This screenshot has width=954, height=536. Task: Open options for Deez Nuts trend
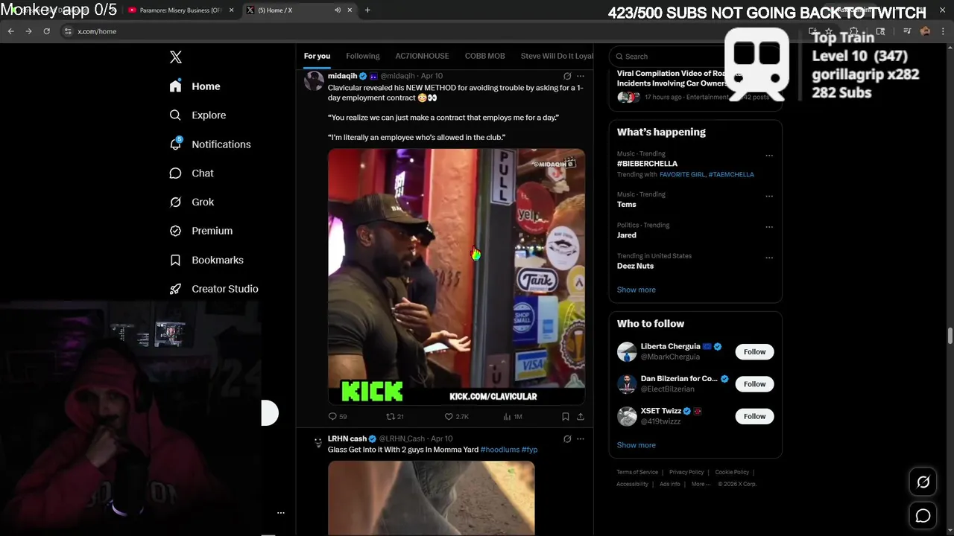[x=769, y=258]
